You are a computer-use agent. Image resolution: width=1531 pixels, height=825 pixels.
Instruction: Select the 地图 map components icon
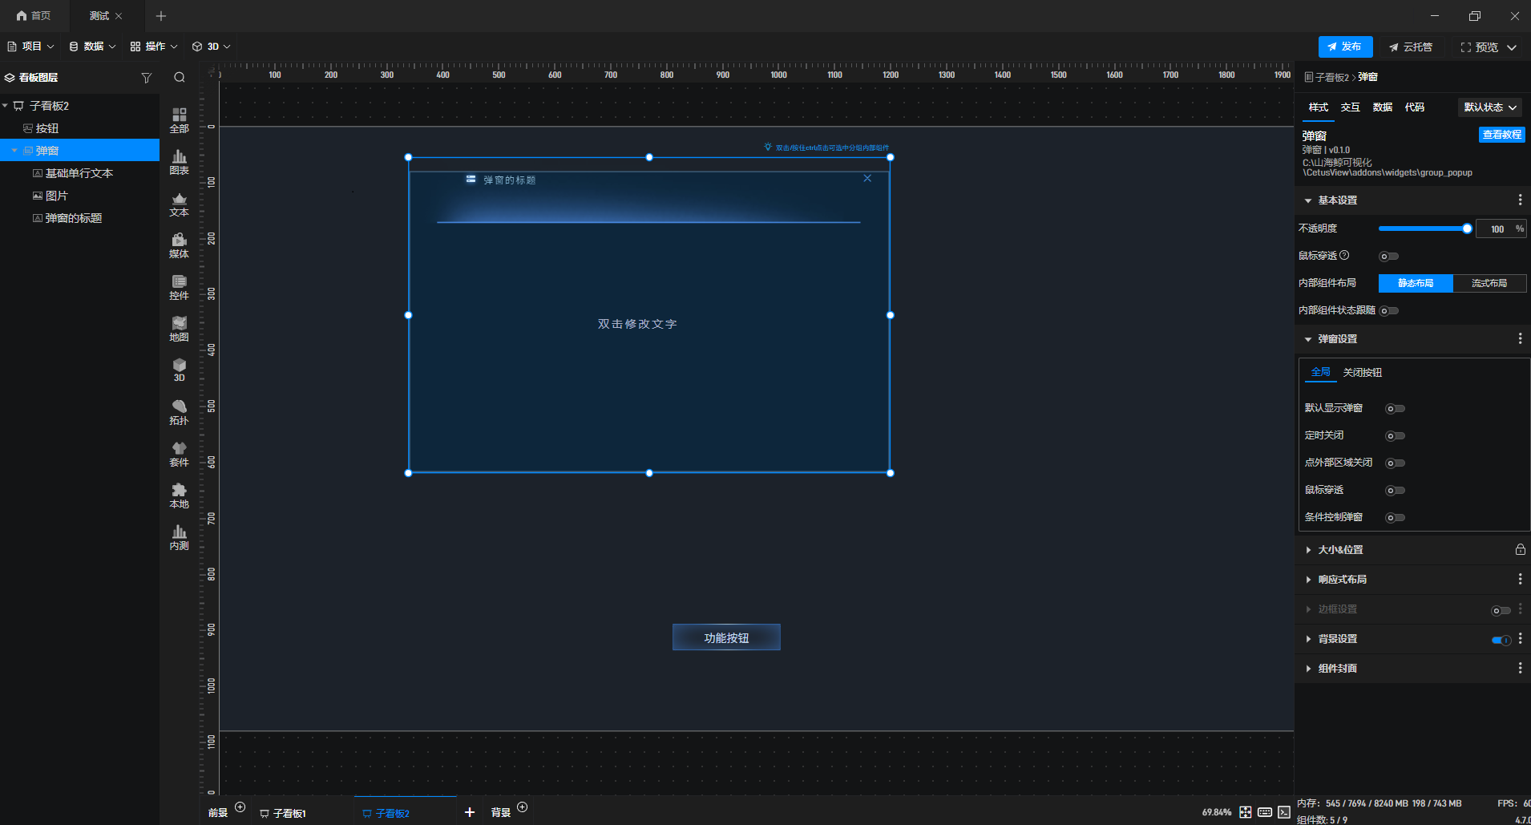[179, 328]
